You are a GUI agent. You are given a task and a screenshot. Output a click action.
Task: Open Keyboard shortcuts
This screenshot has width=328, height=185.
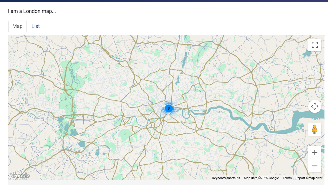(226, 178)
